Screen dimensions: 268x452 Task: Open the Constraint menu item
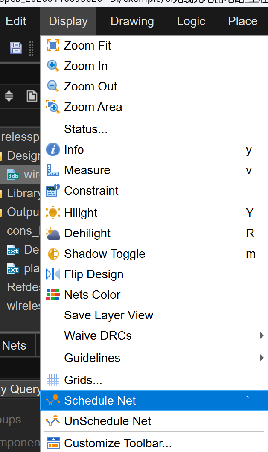pos(91,190)
